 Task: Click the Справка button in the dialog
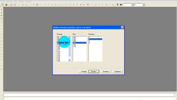[x=118, y=71]
